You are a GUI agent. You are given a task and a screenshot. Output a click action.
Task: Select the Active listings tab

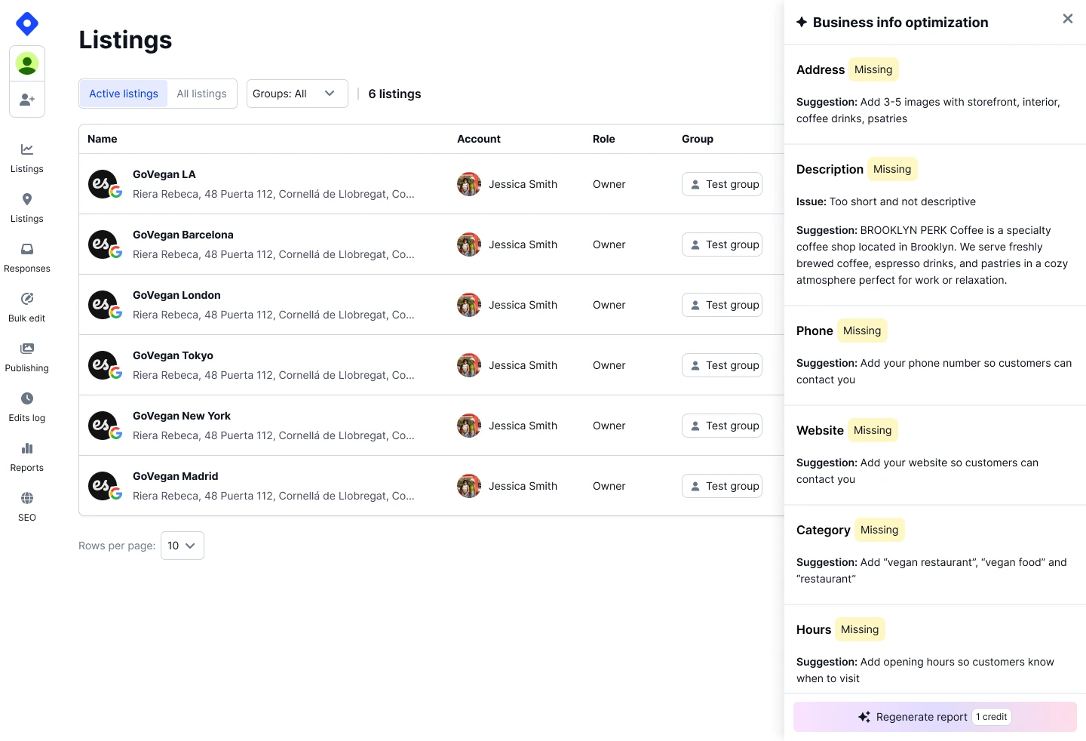point(123,94)
